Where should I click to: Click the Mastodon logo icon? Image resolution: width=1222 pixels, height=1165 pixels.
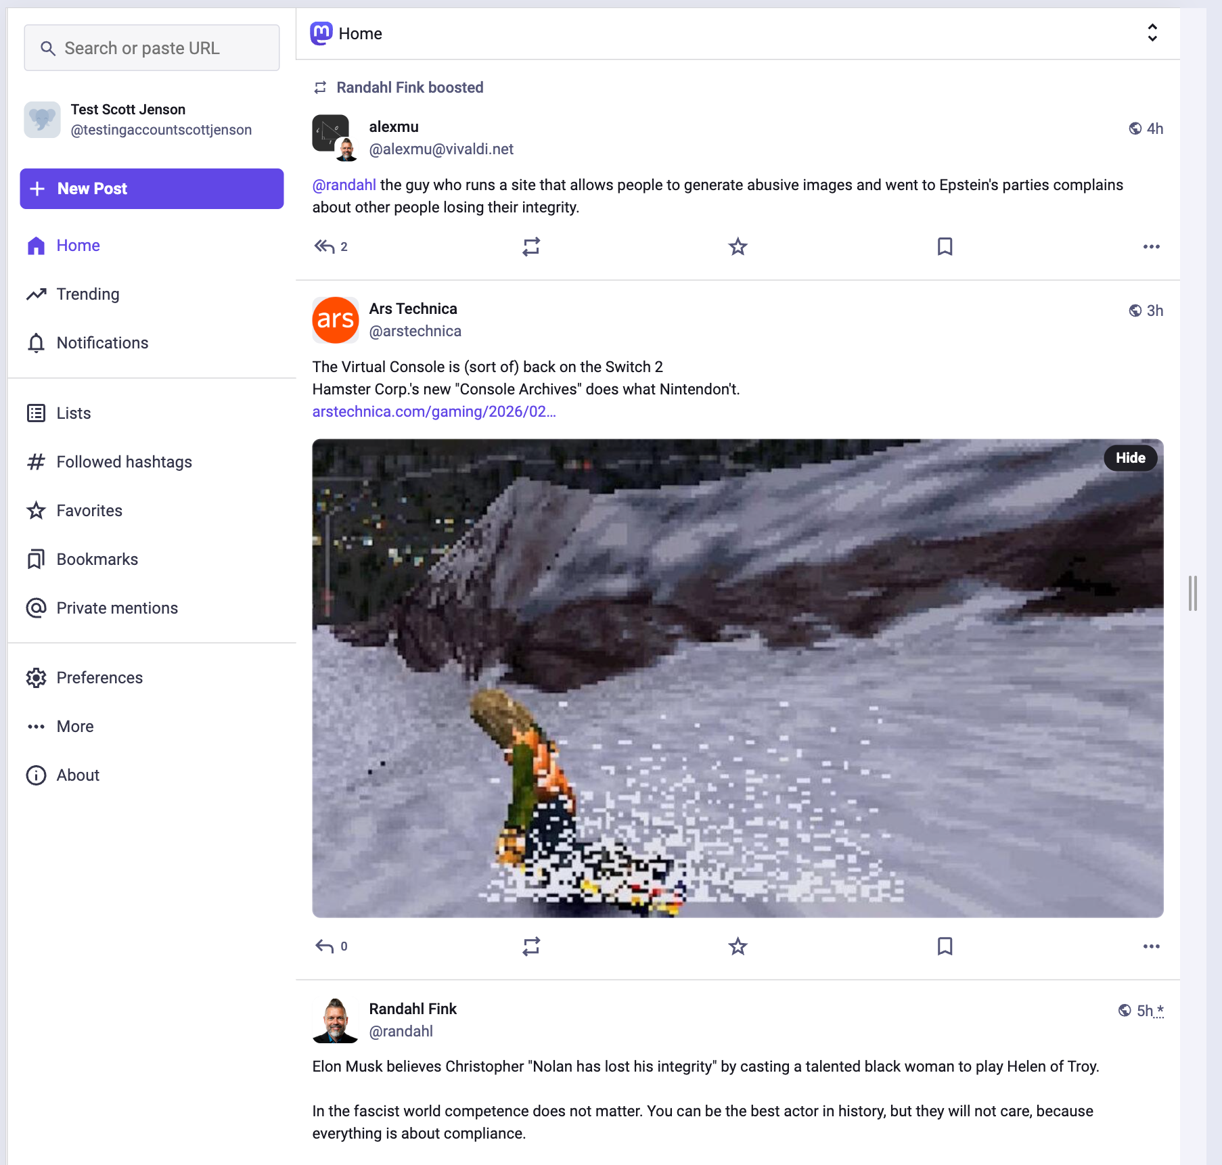pos(321,33)
